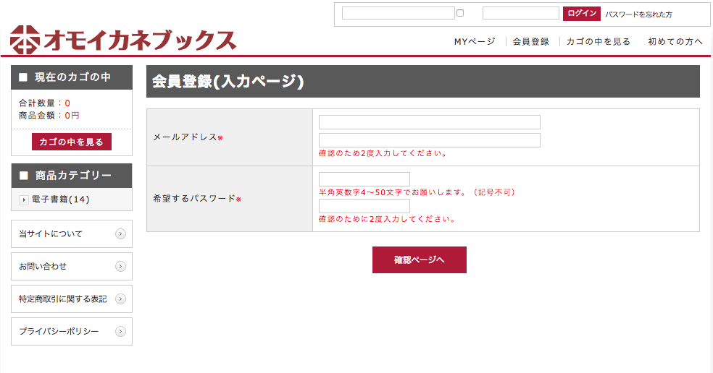The height and width of the screenshot is (373, 713).
Task: Go to カゴの中を見る in top navigation
Action: 599,42
